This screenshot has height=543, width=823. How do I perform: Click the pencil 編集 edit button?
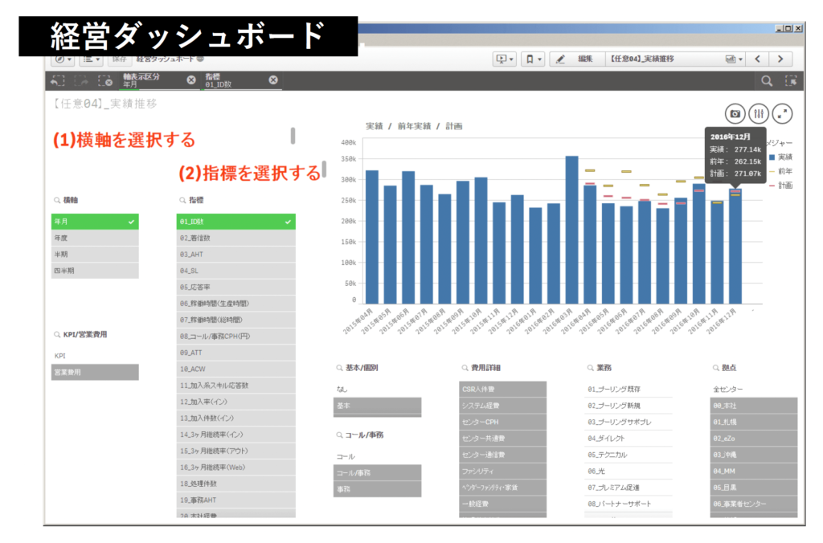point(576,59)
